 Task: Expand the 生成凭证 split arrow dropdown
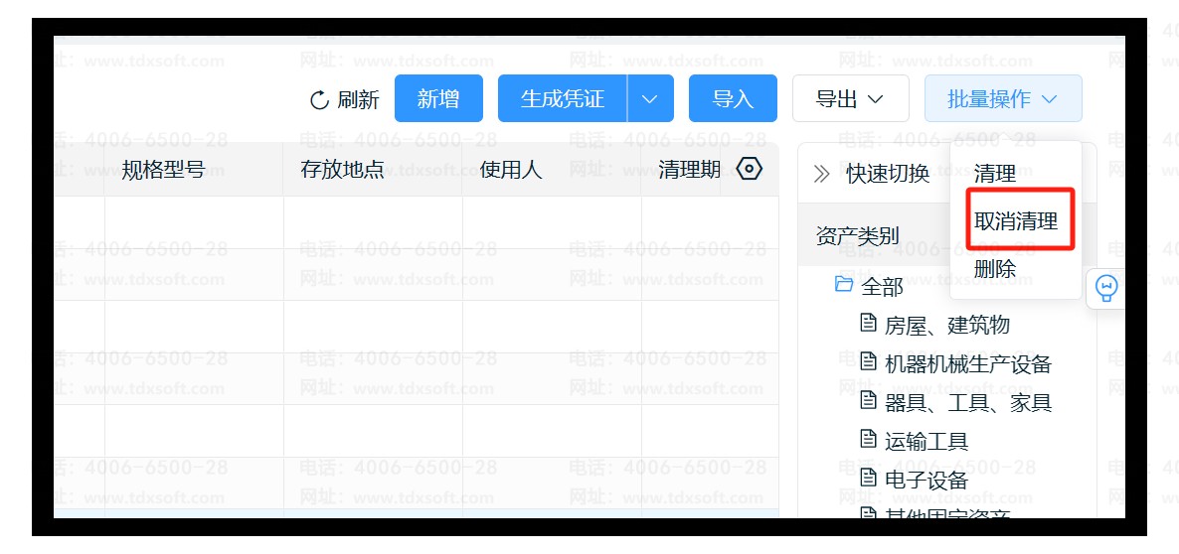650,99
